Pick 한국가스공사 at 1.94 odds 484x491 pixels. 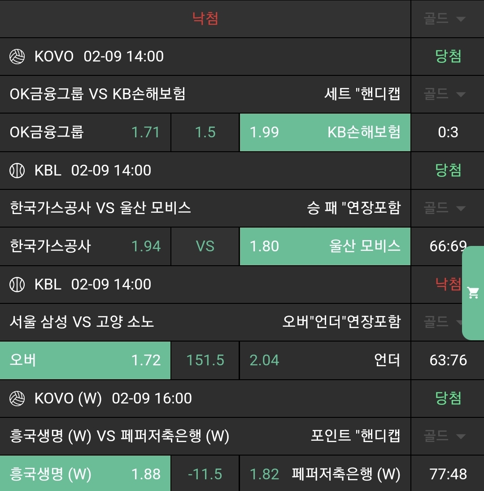click(85, 246)
